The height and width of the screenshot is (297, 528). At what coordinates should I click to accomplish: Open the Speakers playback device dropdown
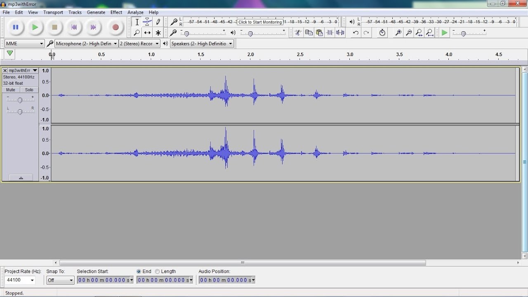point(202,43)
